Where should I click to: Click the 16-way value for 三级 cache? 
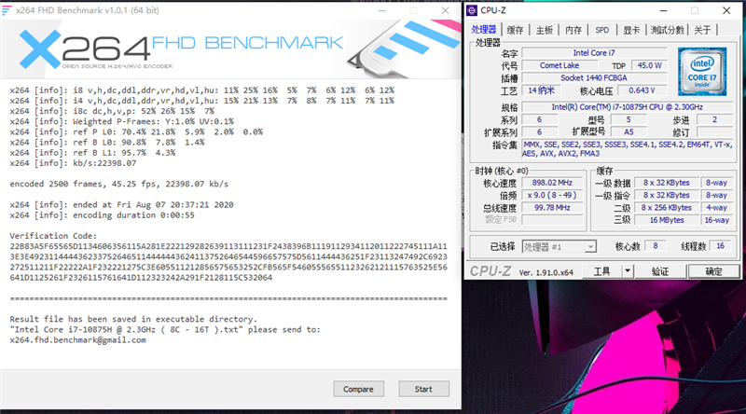[716, 220]
